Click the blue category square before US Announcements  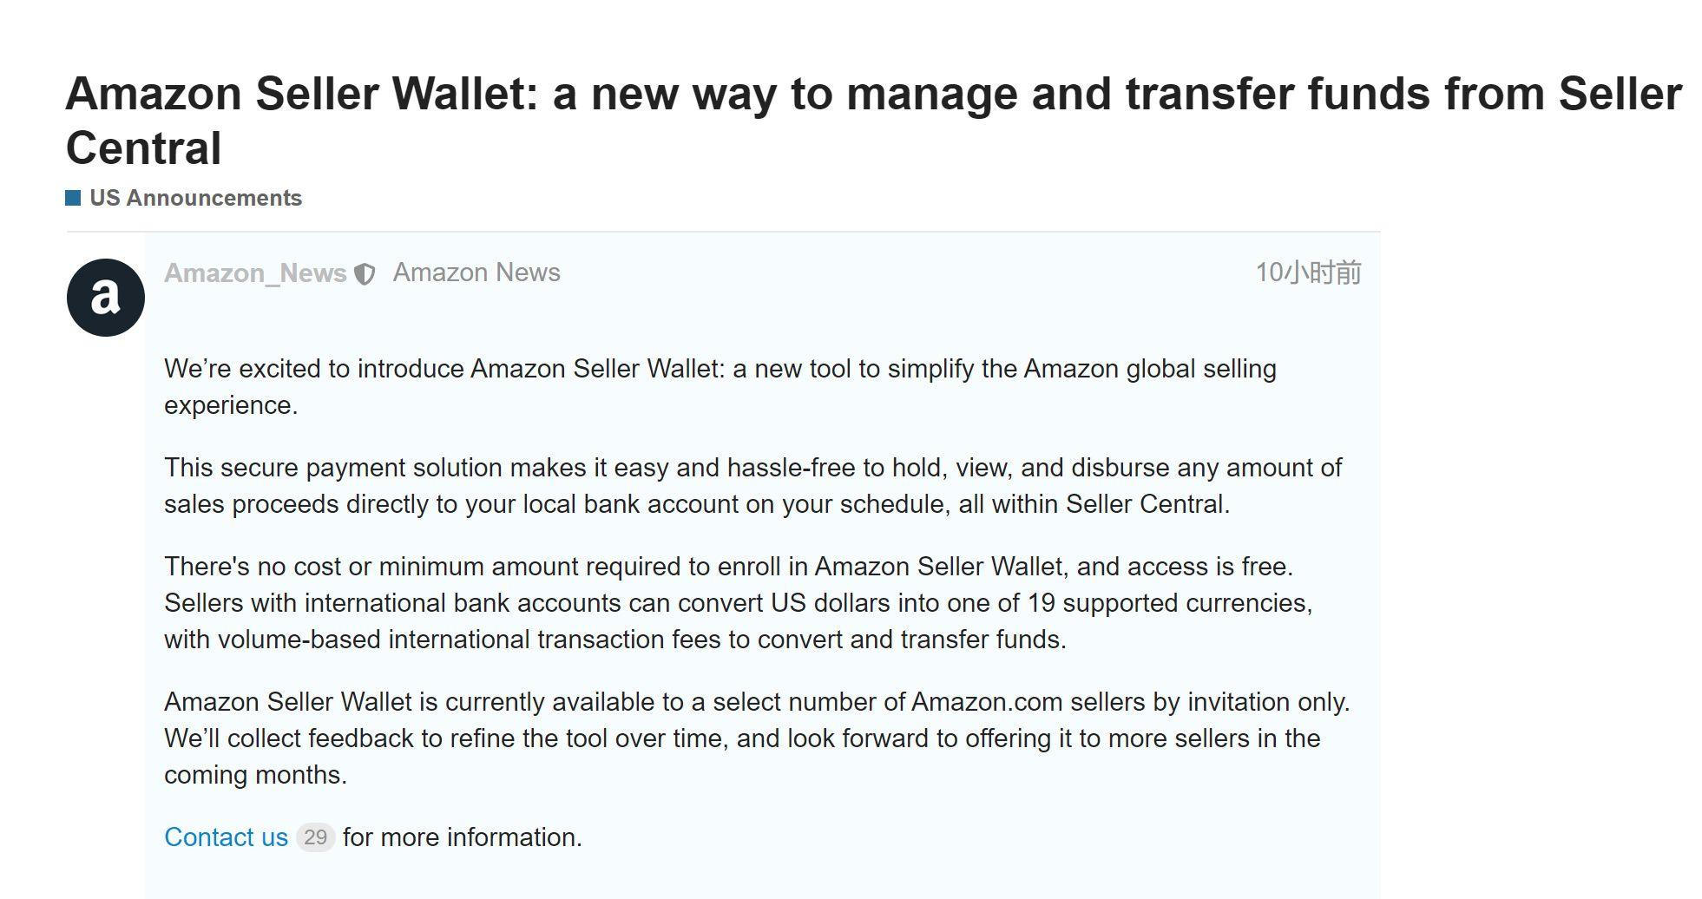click(x=73, y=198)
